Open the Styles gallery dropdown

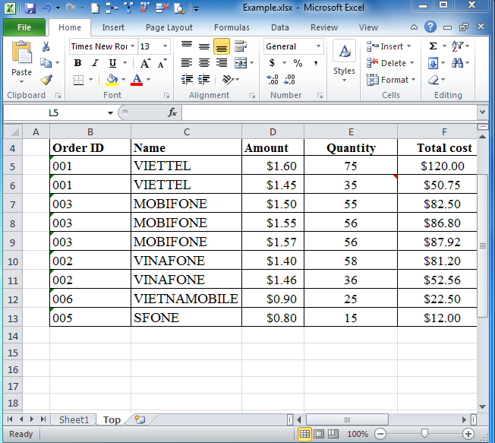pyautogui.click(x=344, y=81)
